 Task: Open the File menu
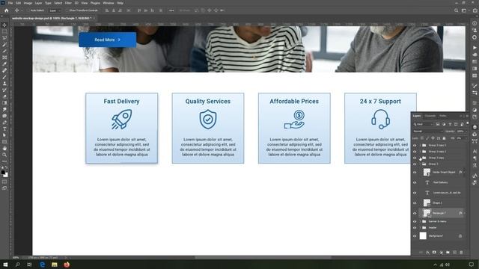click(x=10, y=3)
